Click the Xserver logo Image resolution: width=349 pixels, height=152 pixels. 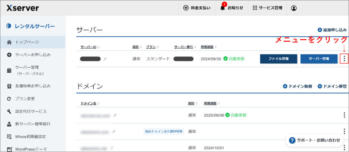tap(22, 8)
